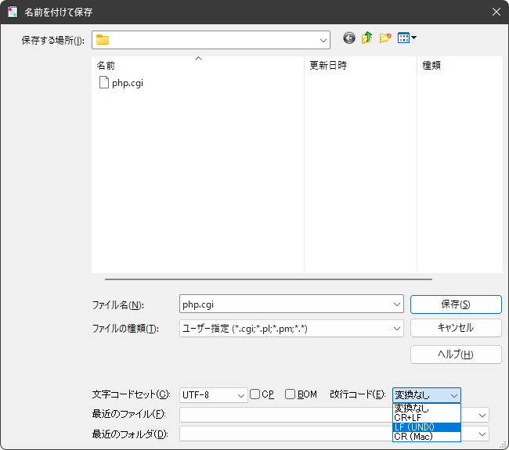The height and width of the screenshot is (450, 509).
Task: Open the recent files dropdown arrow
Action: 482,416
